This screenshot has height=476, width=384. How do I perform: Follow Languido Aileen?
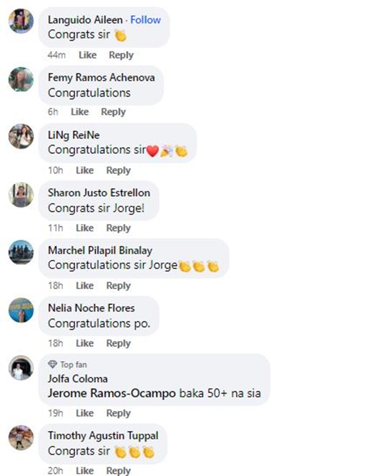click(145, 20)
